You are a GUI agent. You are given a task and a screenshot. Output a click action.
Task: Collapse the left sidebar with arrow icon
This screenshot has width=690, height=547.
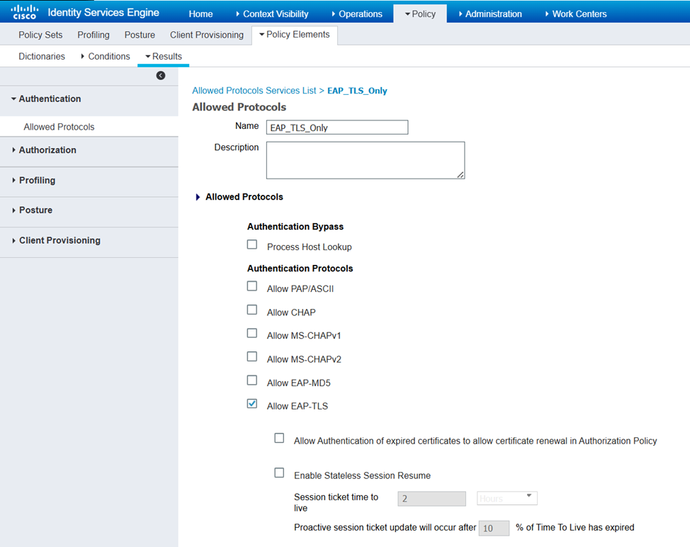pyautogui.click(x=161, y=76)
